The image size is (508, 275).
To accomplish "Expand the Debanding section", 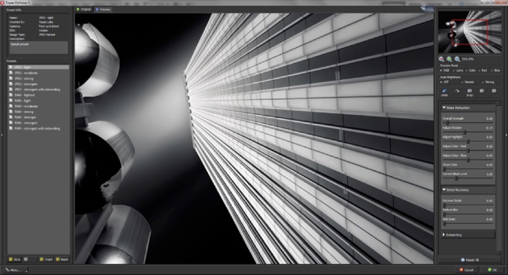I will pos(443,235).
